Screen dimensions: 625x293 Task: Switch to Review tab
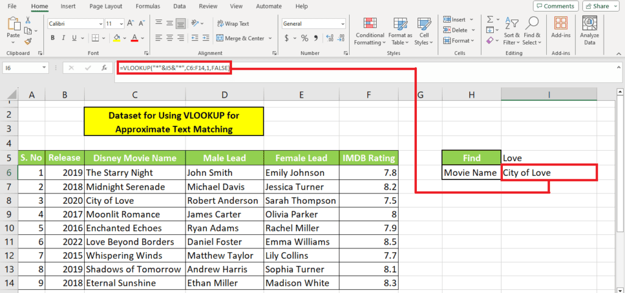point(208,6)
